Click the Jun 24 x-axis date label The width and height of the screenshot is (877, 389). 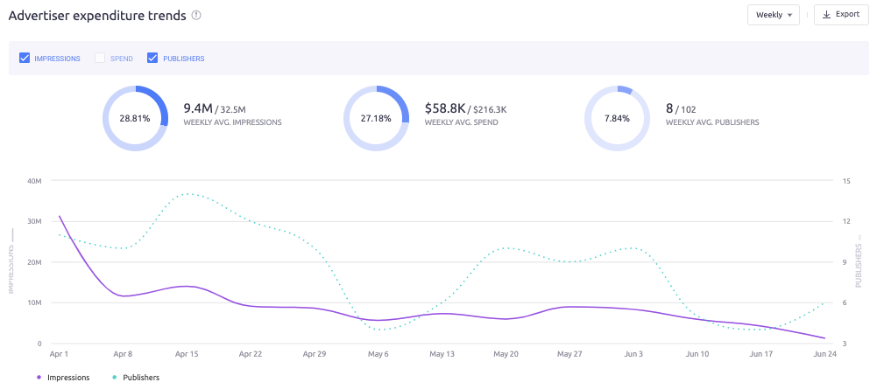pyautogui.click(x=824, y=354)
